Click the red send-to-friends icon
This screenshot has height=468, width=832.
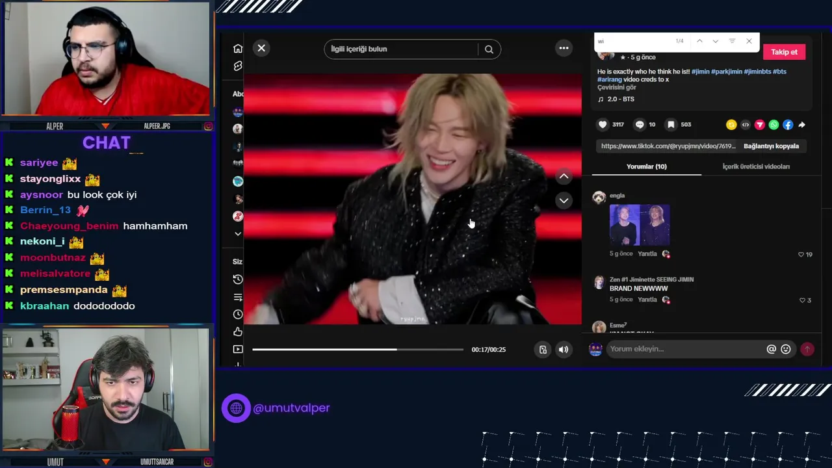[759, 125]
